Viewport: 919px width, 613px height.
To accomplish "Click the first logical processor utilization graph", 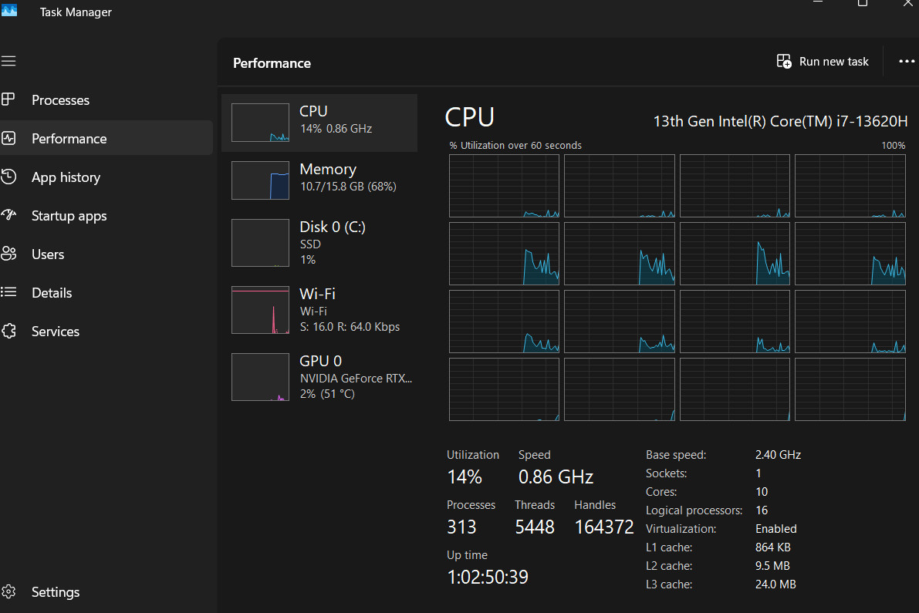I will click(x=504, y=186).
